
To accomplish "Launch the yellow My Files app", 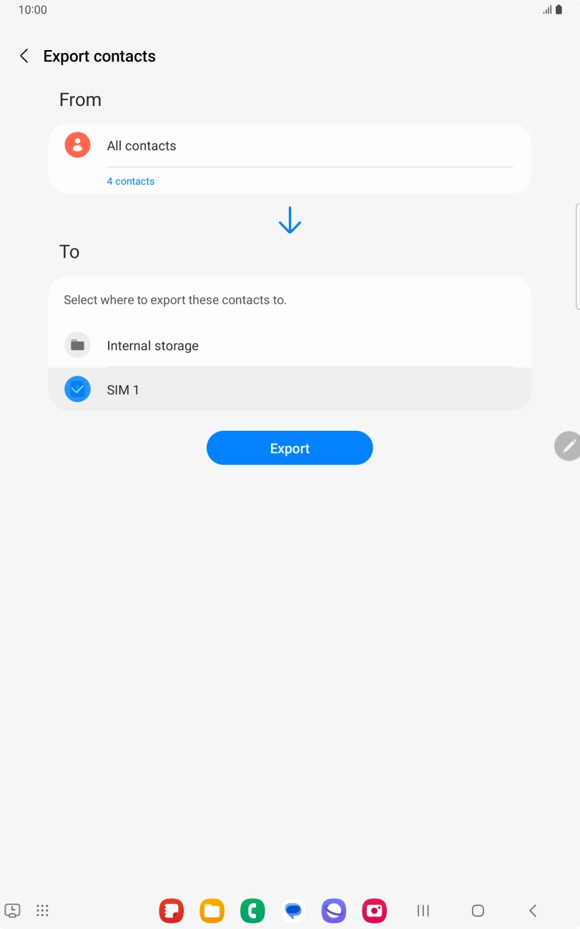I will [212, 910].
